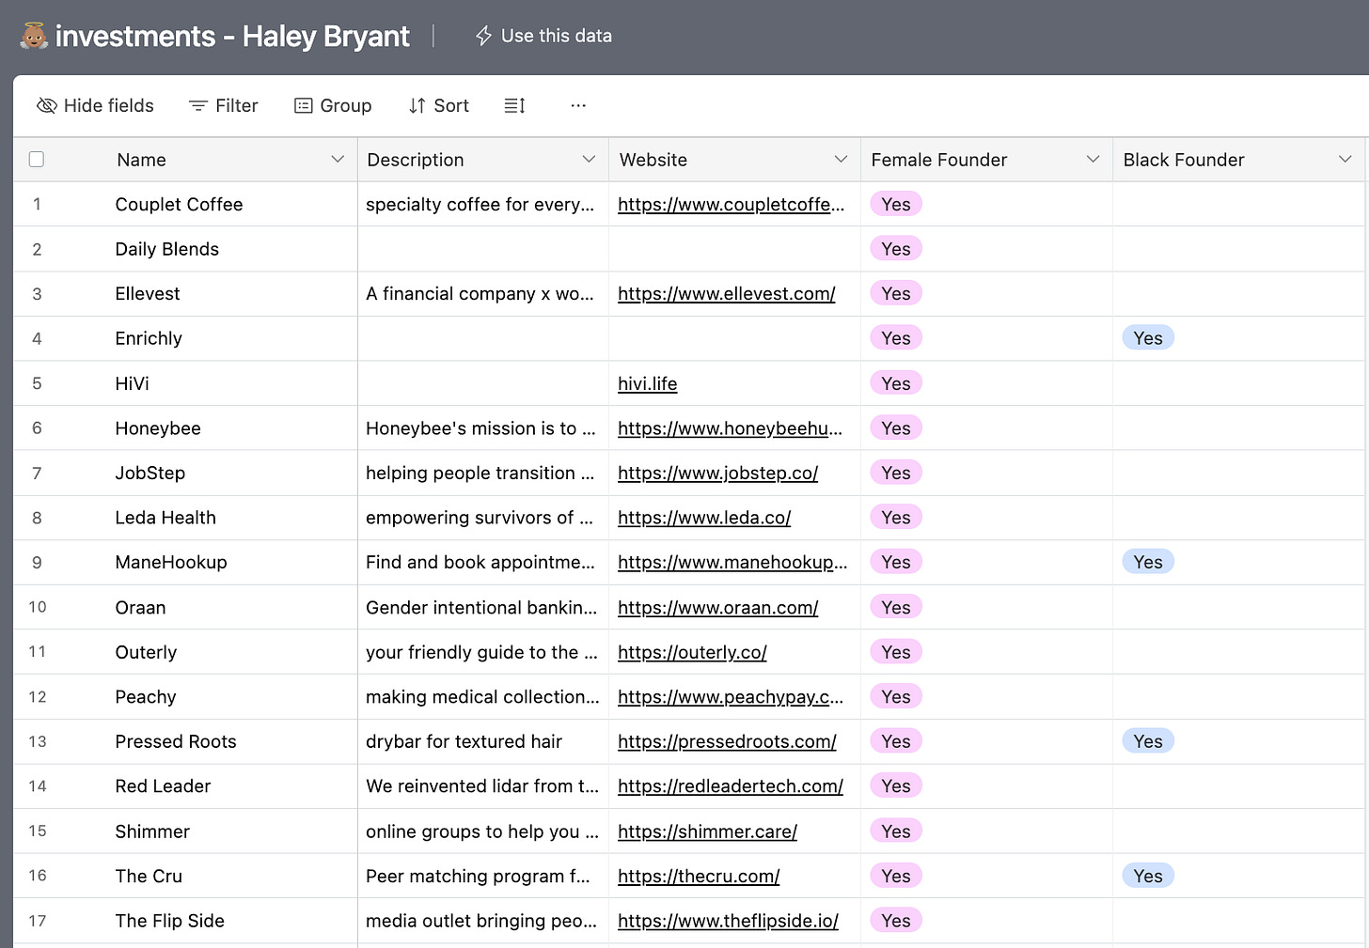
Task: Open the jobstep.co link
Action: tap(717, 473)
